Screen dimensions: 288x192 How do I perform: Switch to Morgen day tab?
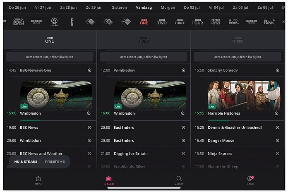(168, 7)
